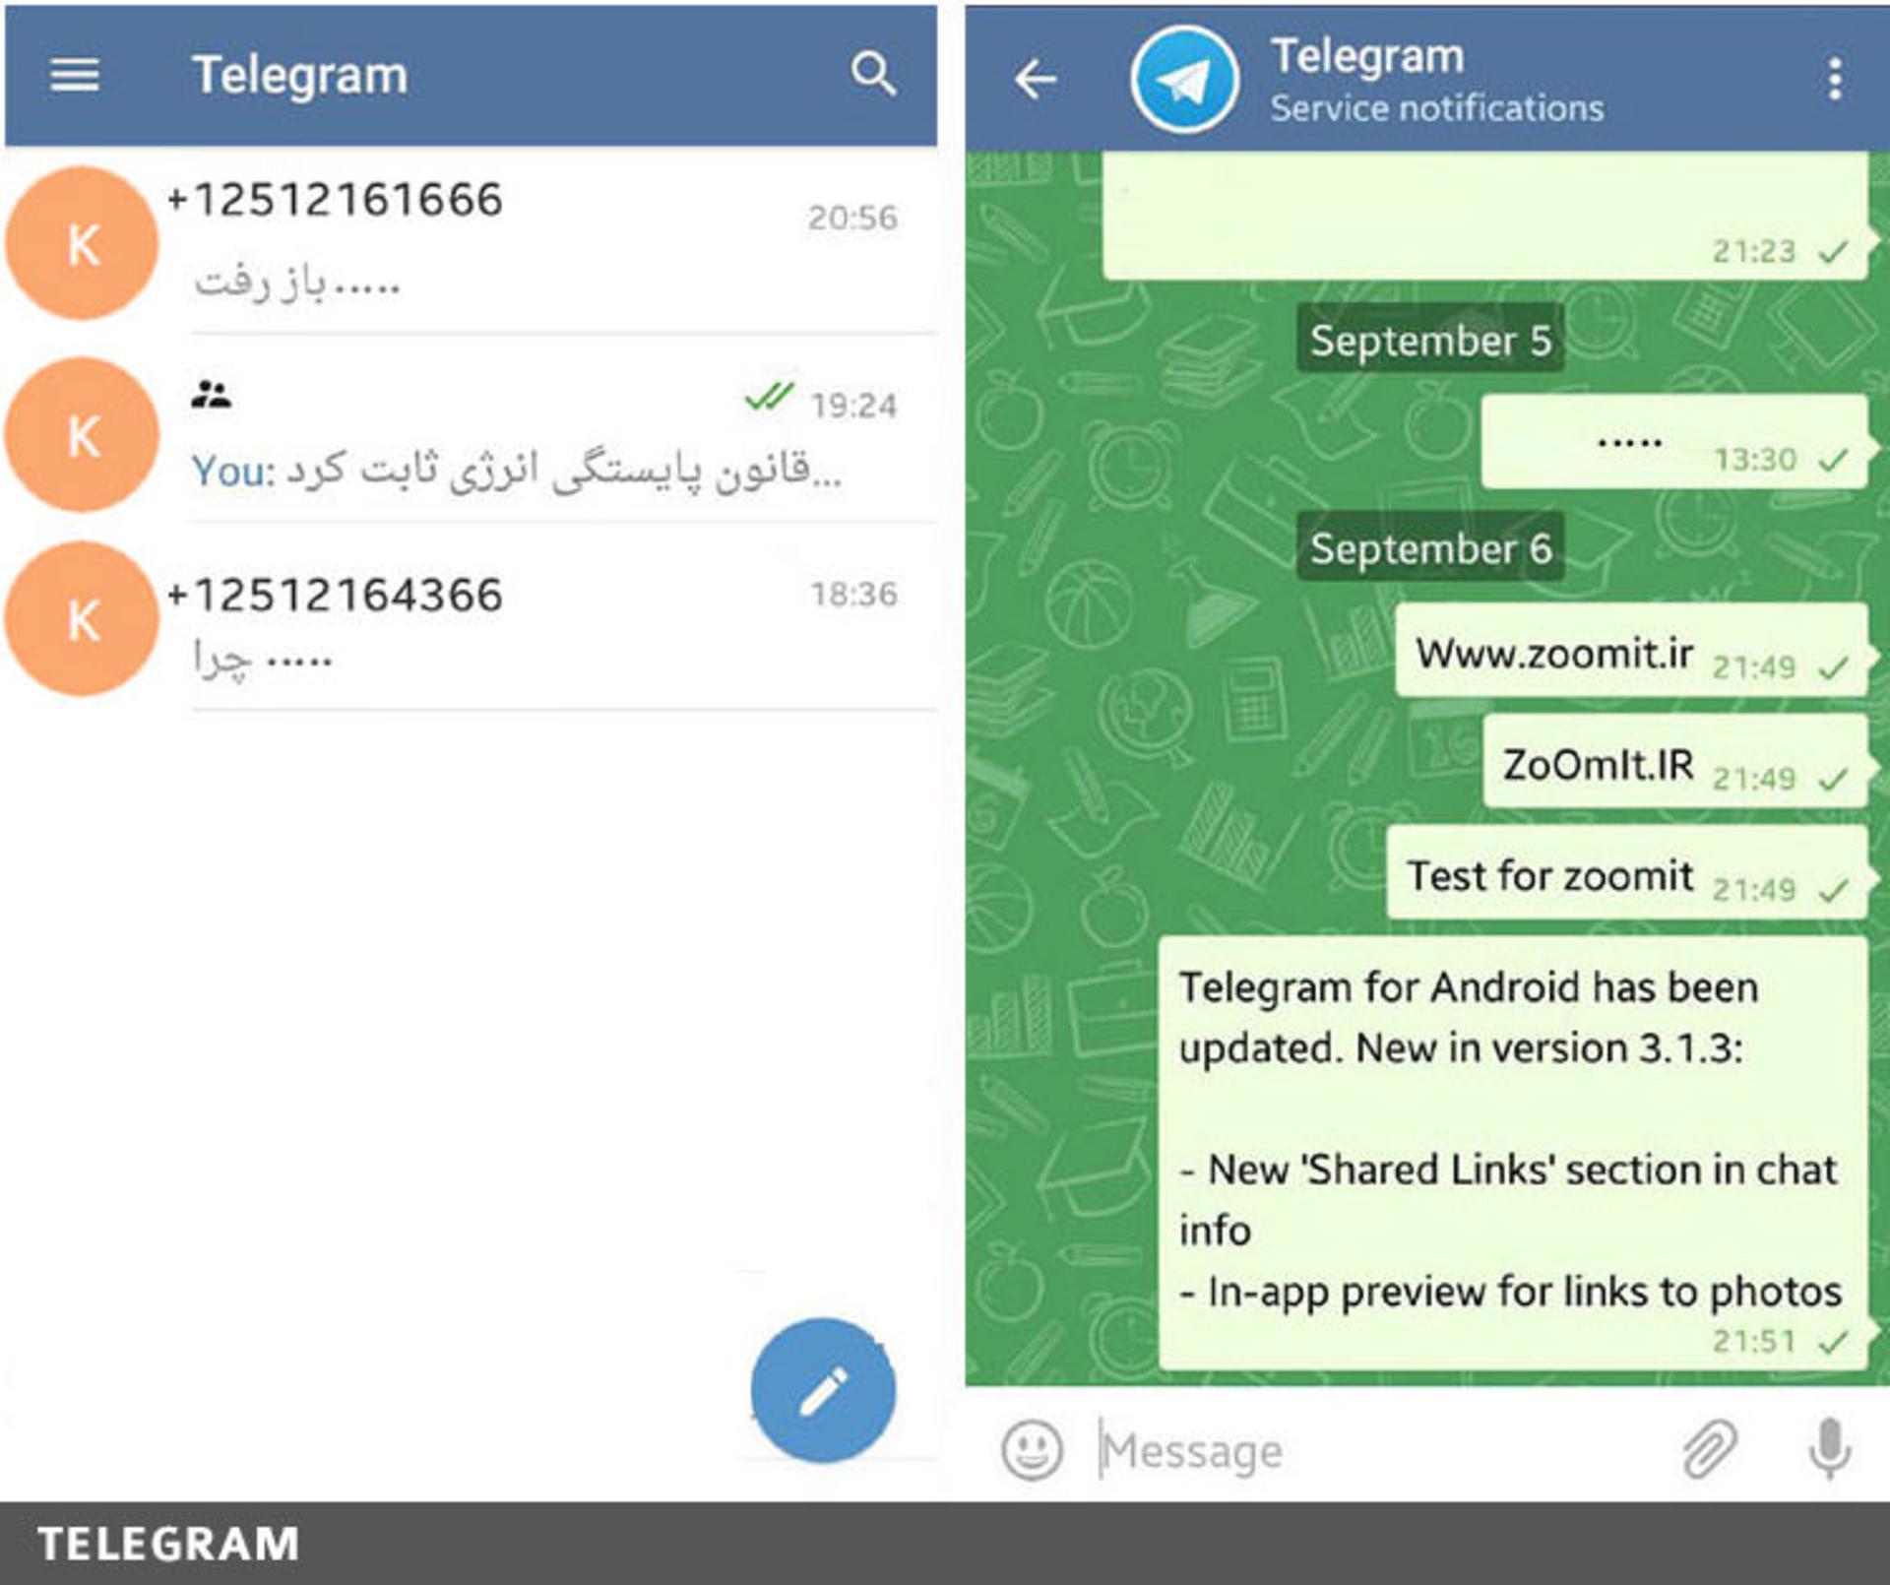Screen dimensions: 1890x1585
Task: Tap the search magnifier icon
Action: pos(873,75)
